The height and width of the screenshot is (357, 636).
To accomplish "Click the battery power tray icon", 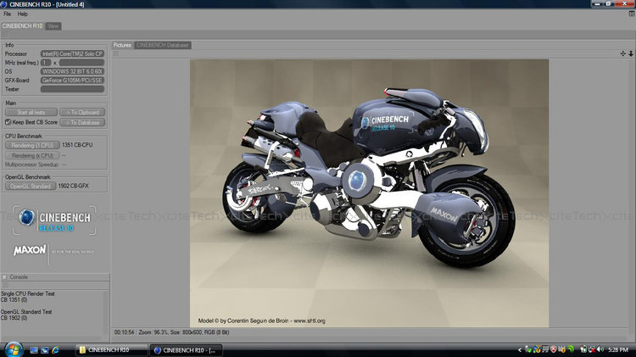I will pyautogui.click(x=583, y=349).
